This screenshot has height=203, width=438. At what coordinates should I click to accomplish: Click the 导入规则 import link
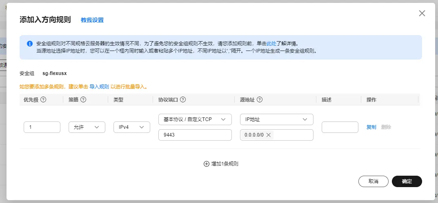99,87
